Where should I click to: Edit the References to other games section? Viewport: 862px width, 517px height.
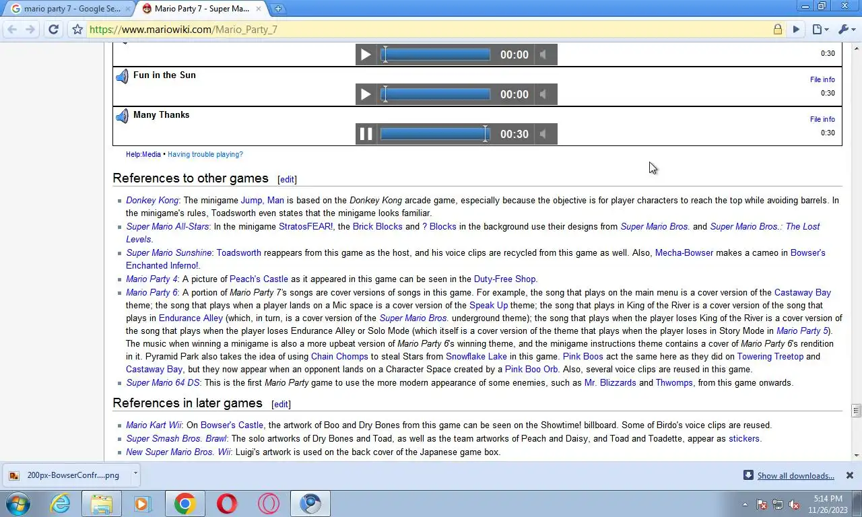[288, 179]
